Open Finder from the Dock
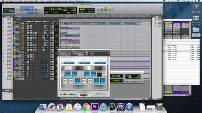 click(43, 107)
